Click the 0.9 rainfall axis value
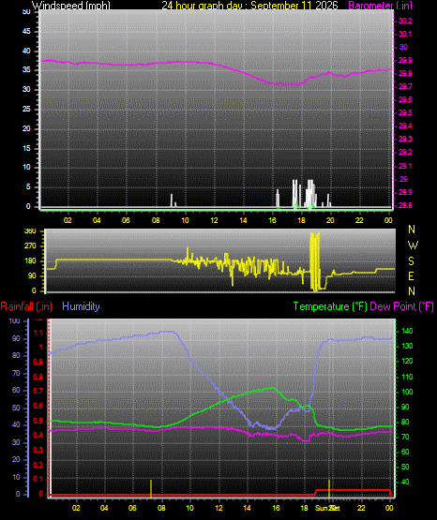The height and width of the screenshot is (520, 437). [38, 362]
